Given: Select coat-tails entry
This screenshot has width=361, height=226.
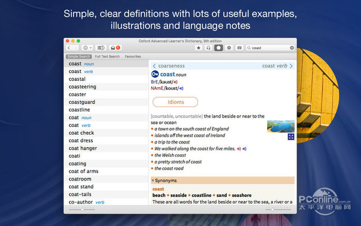Looking at the screenshot, I should click(106, 195).
